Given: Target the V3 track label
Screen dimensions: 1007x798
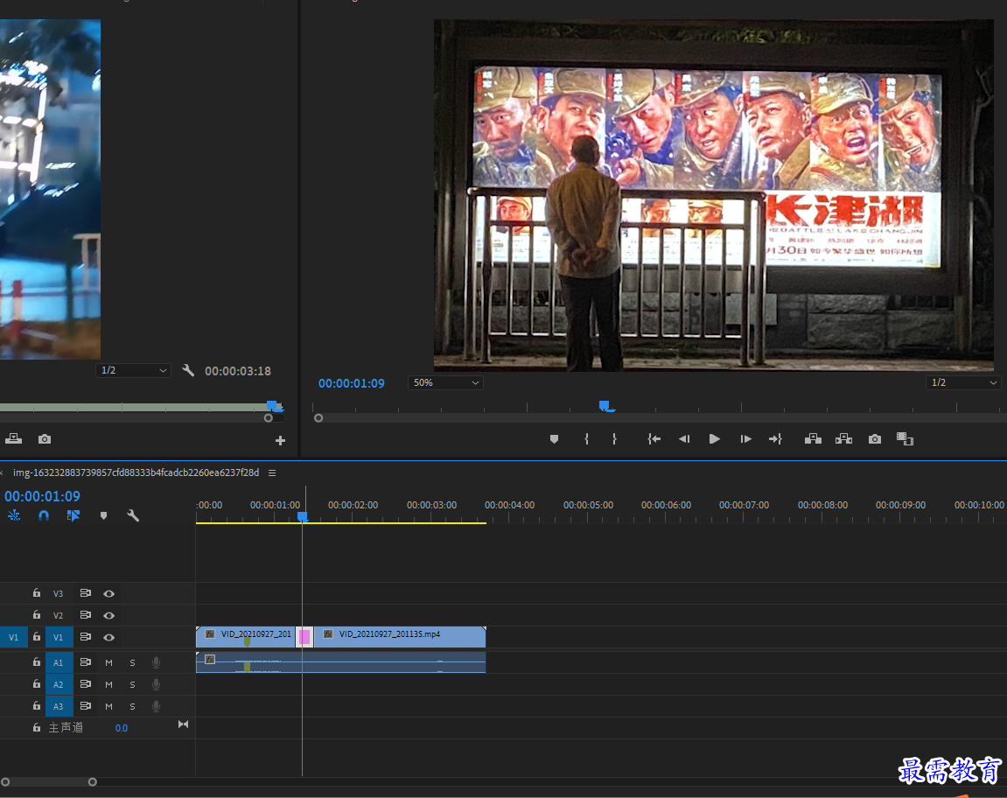Looking at the screenshot, I should tap(59, 593).
